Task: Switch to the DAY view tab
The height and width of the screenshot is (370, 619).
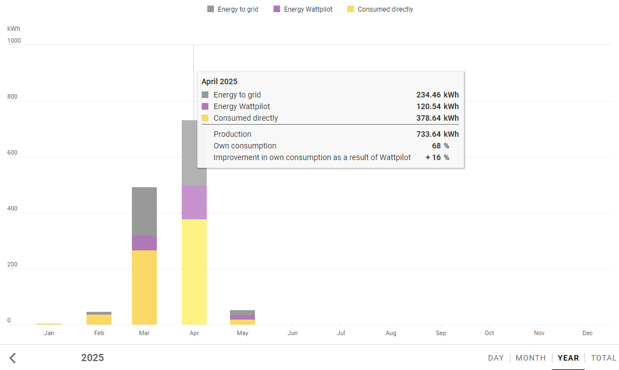Action: click(496, 358)
